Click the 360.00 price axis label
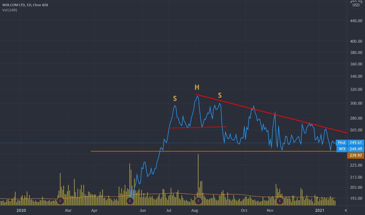This screenshot has width=365, height=215. (x=356, y=64)
